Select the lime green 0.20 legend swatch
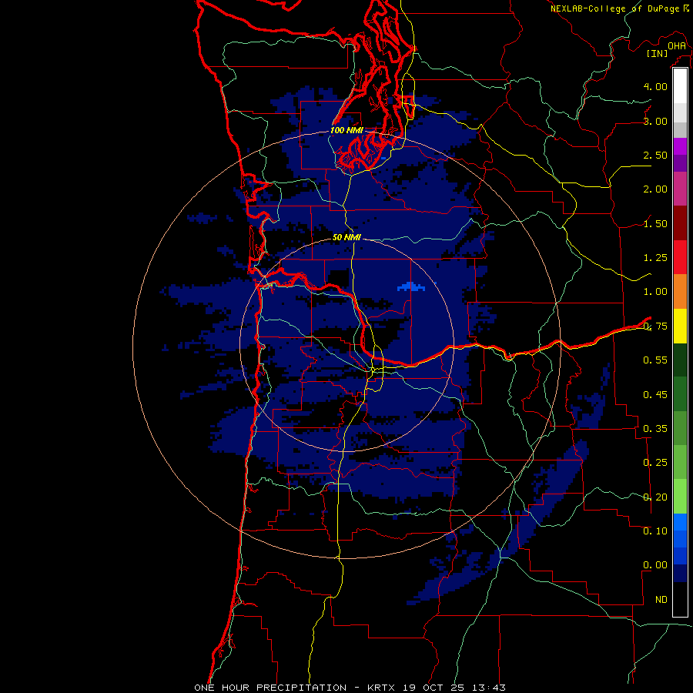Image resolution: width=693 pixels, height=693 pixels. click(x=680, y=497)
